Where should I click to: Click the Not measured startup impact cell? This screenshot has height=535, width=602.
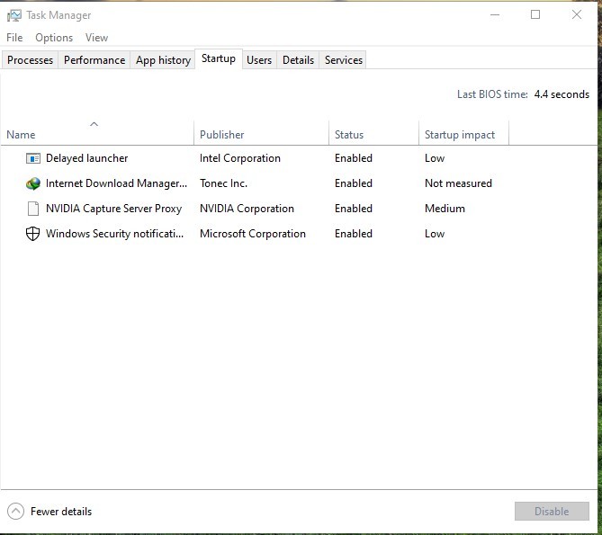(x=458, y=183)
